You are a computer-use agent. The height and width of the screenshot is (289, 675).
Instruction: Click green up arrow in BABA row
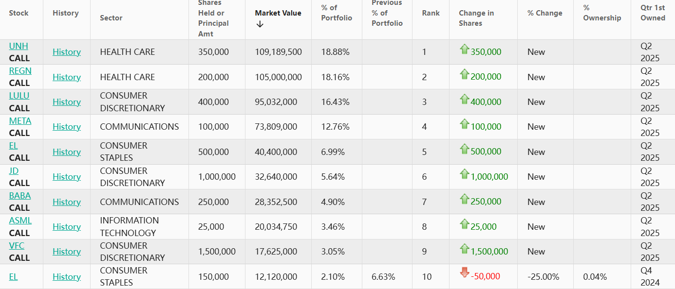[464, 199]
